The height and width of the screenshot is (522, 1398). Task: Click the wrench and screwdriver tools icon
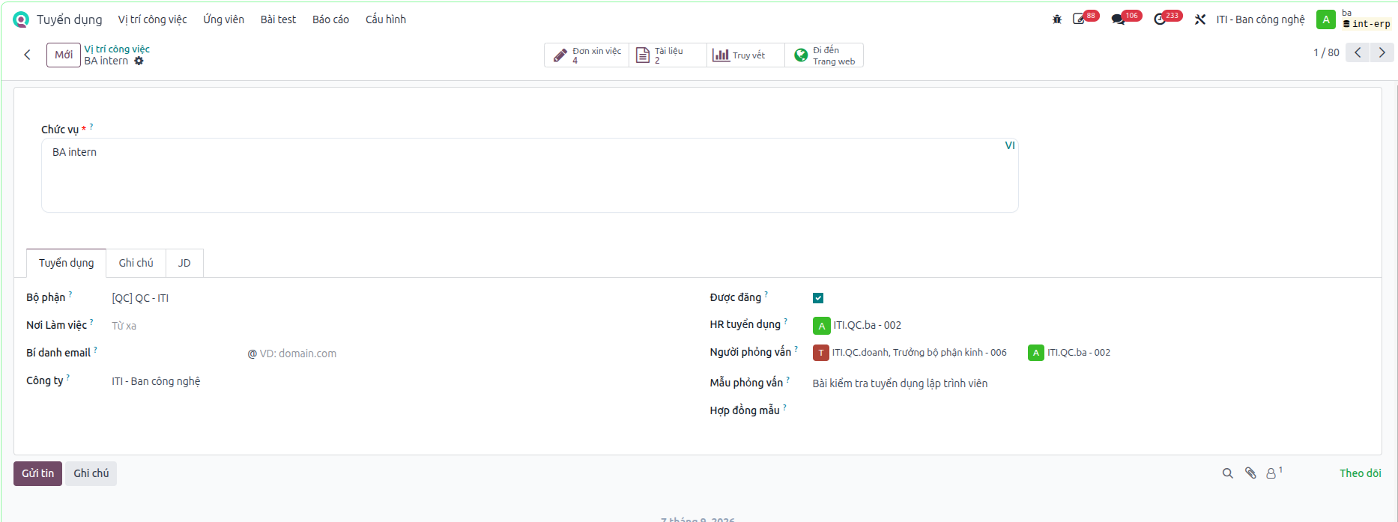coord(1200,19)
